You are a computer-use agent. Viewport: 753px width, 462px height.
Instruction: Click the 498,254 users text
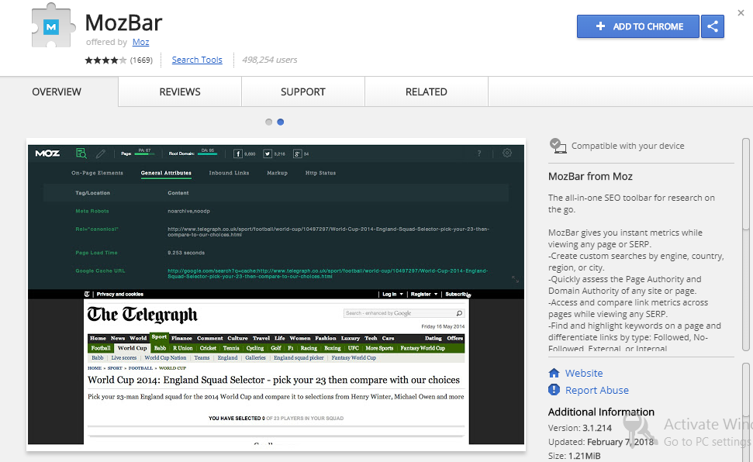pos(269,60)
